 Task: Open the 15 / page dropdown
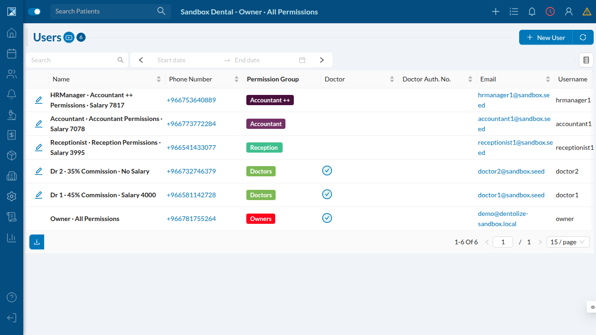tap(568, 242)
